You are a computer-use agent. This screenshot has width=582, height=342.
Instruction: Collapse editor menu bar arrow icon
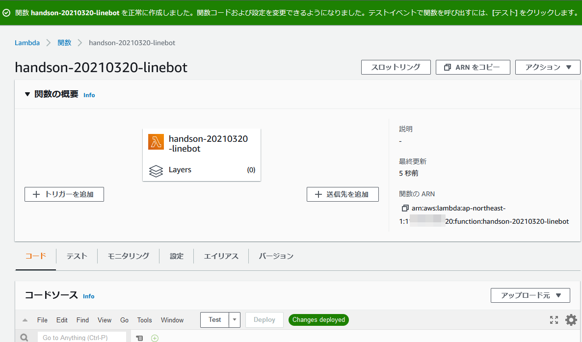click(x=25, y=320)
